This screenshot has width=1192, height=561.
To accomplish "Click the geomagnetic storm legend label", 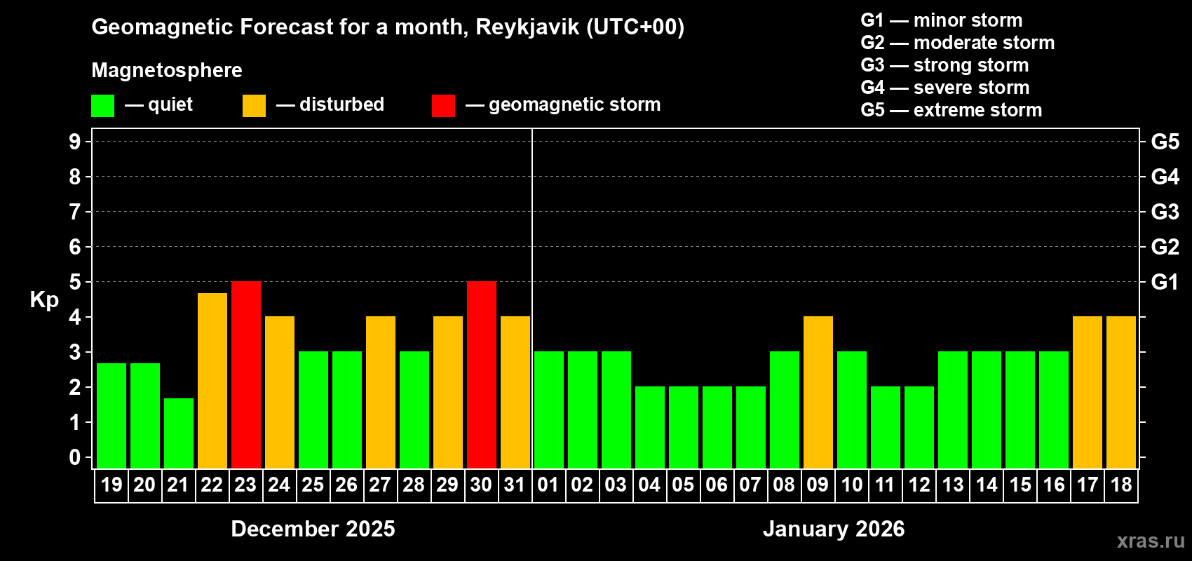I will tap(575, 104).
